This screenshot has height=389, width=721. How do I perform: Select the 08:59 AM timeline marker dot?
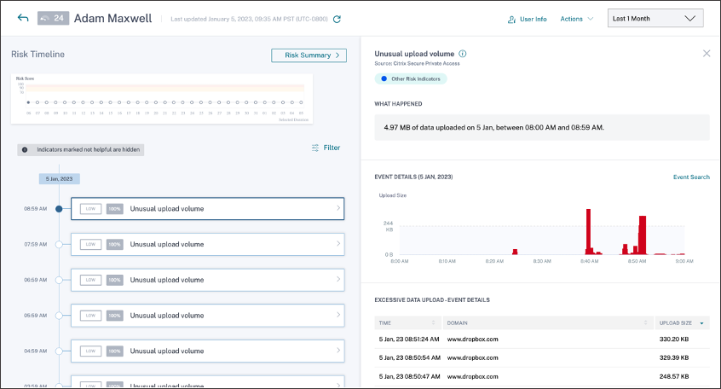click(59, 208)
